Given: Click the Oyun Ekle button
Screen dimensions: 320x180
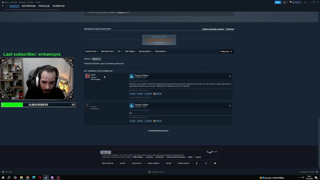Looking at the screenshot, I should click(7, 172).
